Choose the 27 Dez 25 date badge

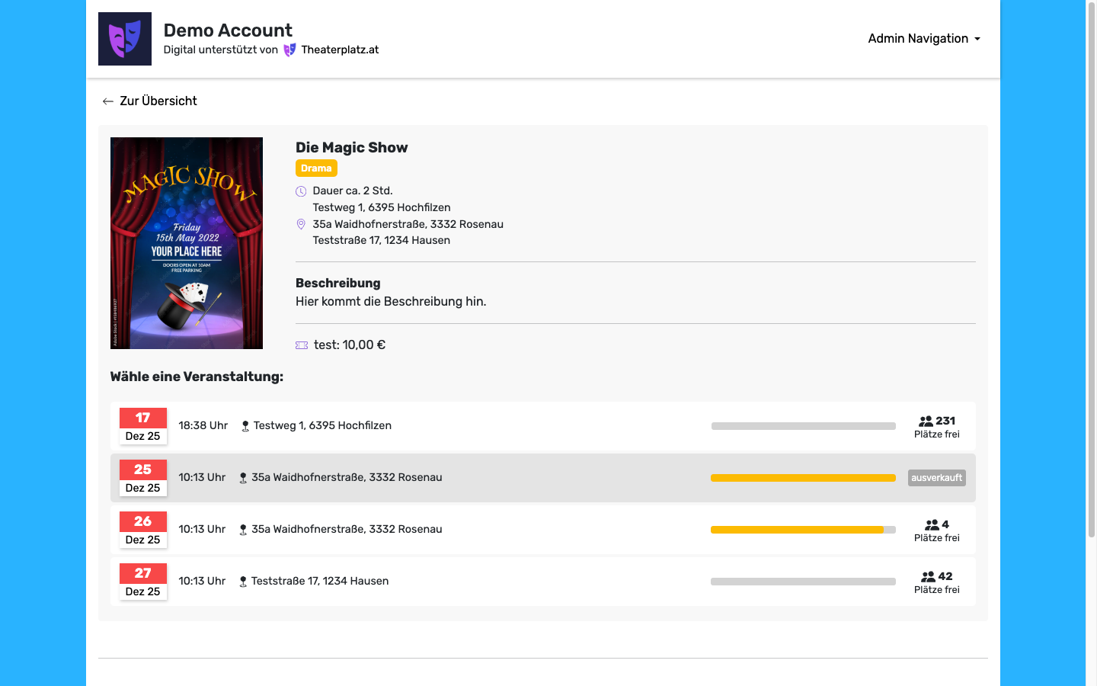pyautogui.click(x=143, y=582)
